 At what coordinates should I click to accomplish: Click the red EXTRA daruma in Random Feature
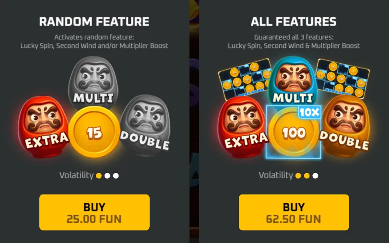(x=44, y=127)
